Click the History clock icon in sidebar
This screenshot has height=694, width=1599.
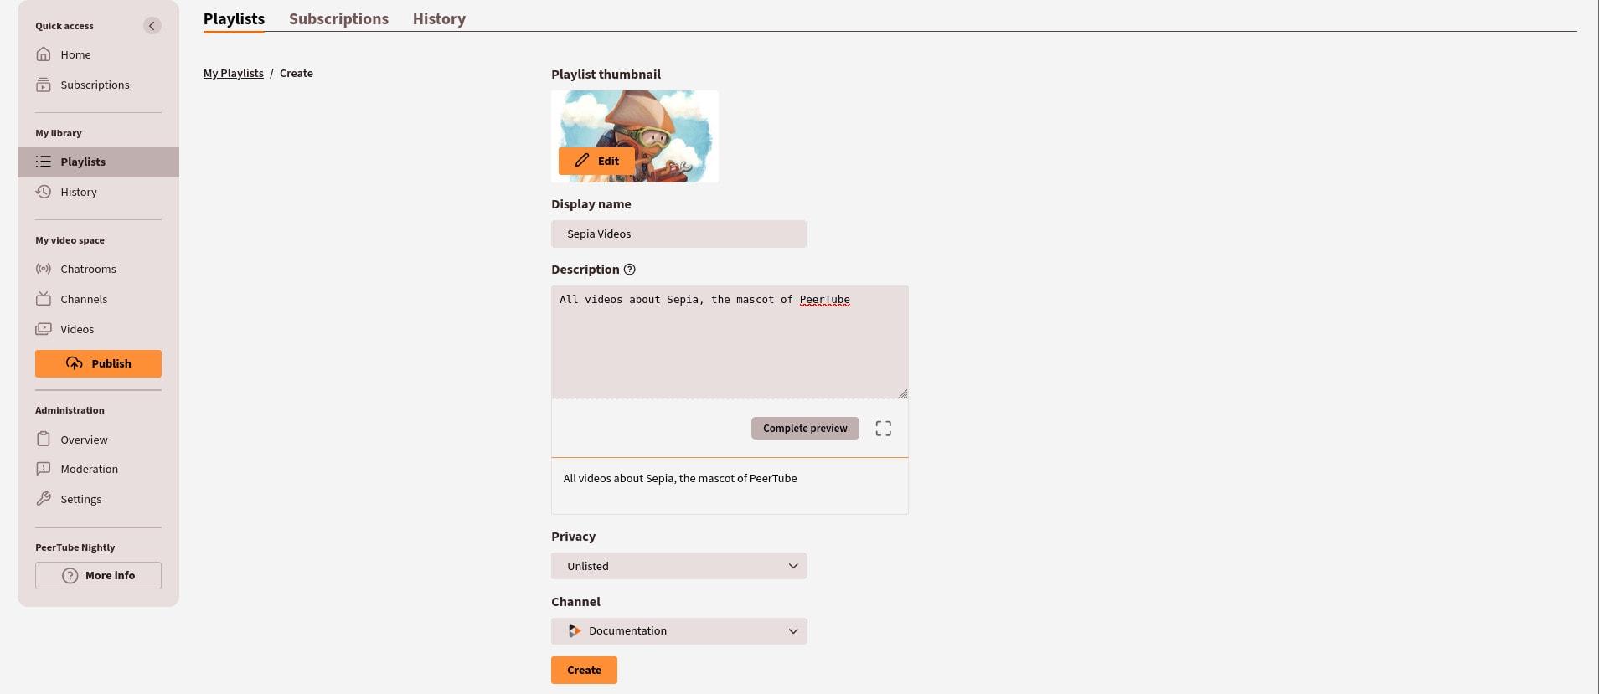pos(44,192)
